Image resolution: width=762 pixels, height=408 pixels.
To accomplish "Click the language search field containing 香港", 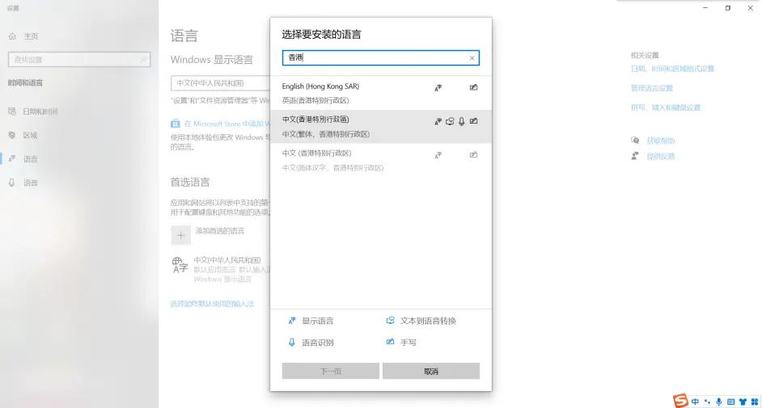I will click(380, 57).
